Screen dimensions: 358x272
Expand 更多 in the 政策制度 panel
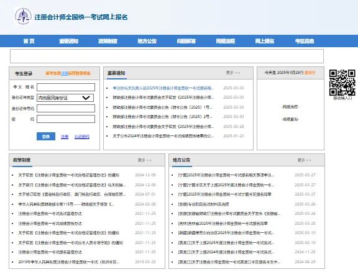[x=145, y=160]
